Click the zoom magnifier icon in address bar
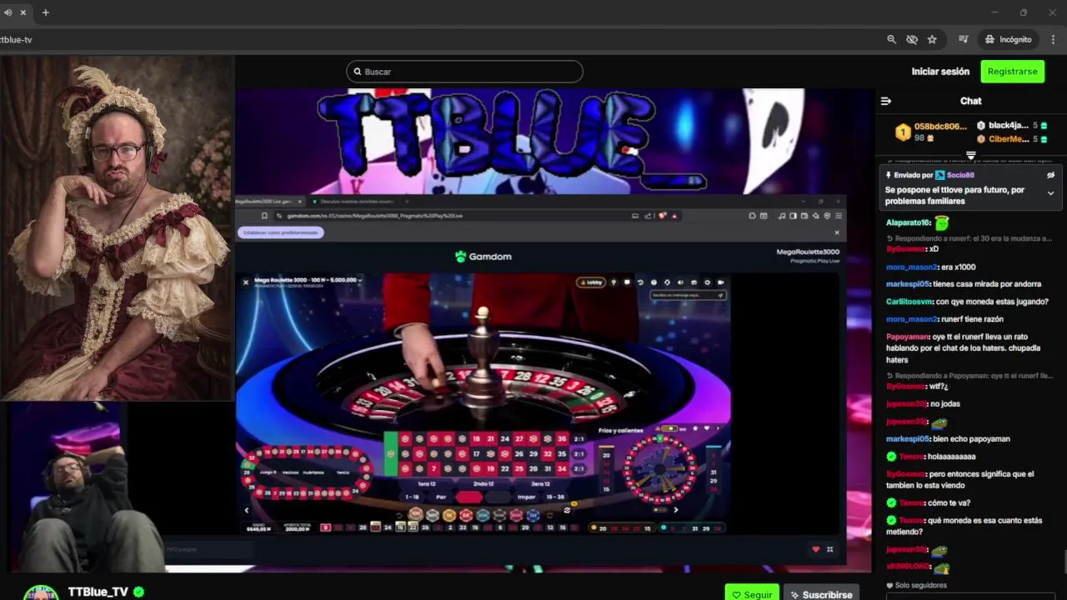The height and width of the screenshot is (600, 1067). click(891, 39)
